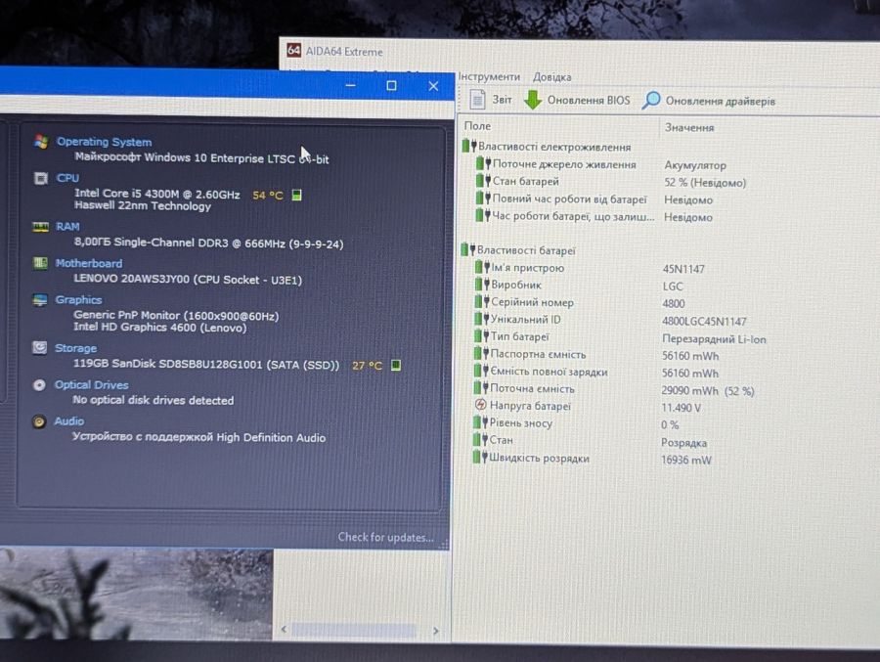880x662 pixels.
Task: Maximize the blue-titled front window
Action: point(391,85)
